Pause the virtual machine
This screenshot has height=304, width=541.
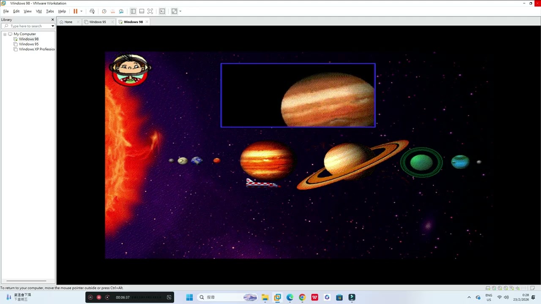tap(75, 11)
